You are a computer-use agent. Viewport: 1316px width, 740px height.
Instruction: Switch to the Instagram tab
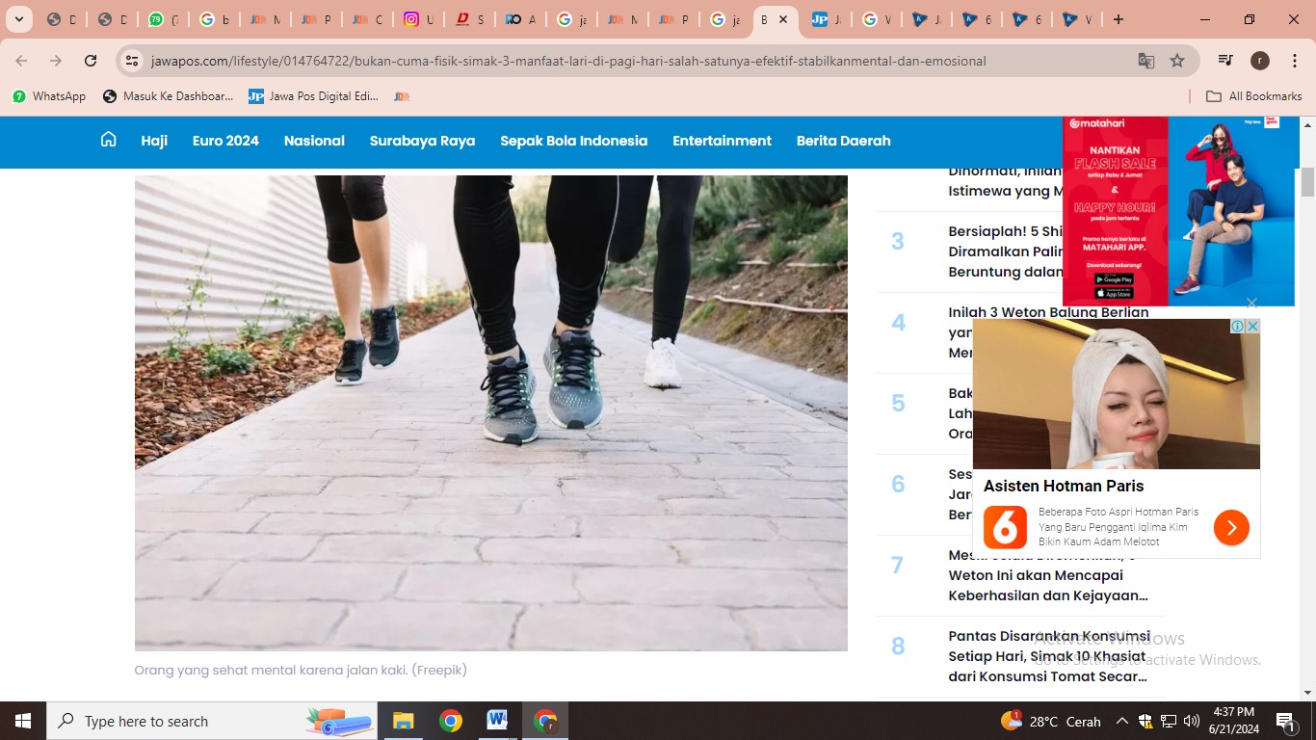pos(412,19)
